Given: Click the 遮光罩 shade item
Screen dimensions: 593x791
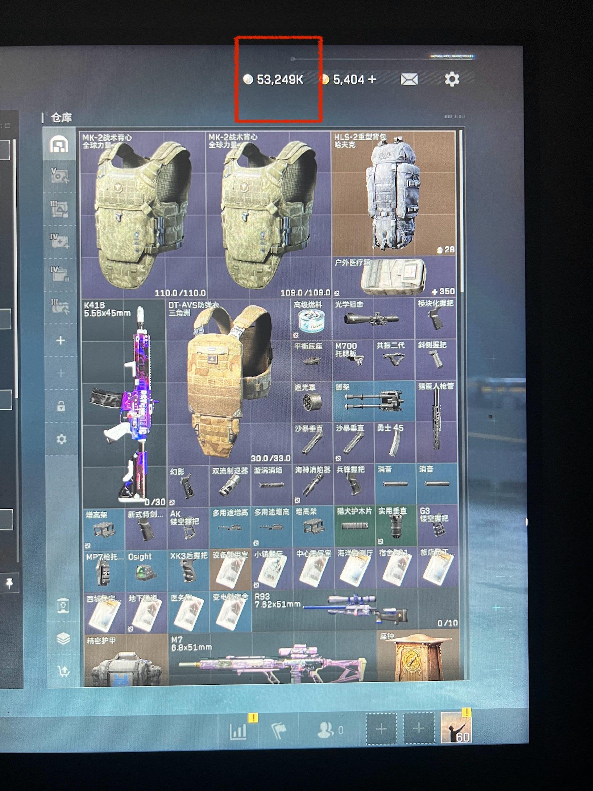Looking at the screenshot, I should (x=312, y=401).
